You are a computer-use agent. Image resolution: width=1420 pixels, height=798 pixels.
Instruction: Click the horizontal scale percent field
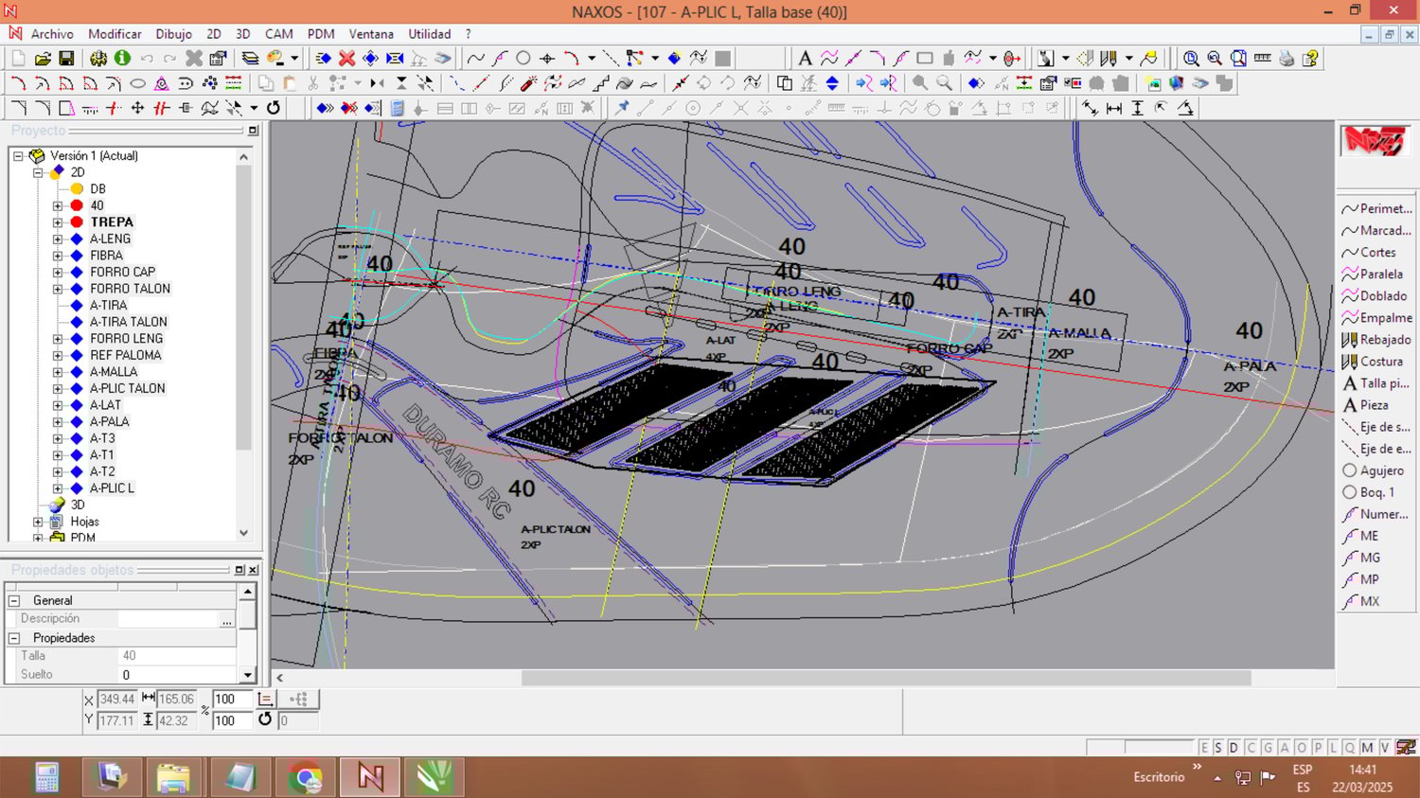click(x=231, y=700)
